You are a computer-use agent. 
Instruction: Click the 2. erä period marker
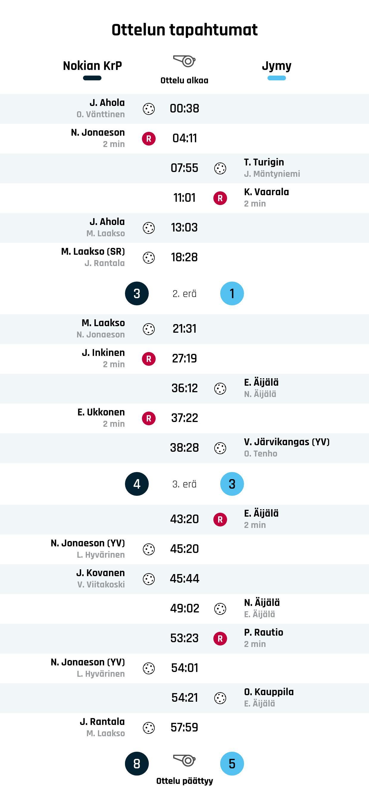(x=185, y=294)
